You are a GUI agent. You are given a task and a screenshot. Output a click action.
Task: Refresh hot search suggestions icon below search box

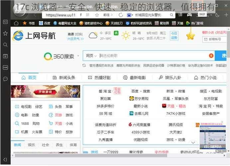(x=84, y=65)
